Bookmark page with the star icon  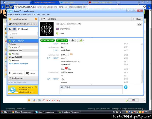pyautogui.click(x=144, y=7)
